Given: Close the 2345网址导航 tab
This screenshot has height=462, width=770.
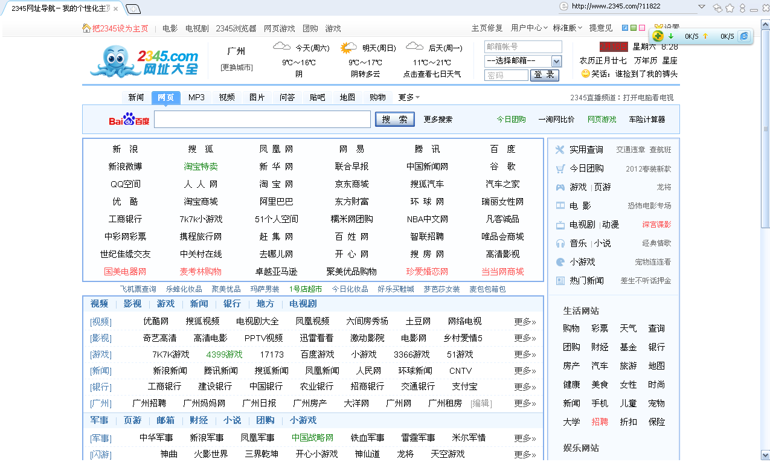Looking at the screenshot, I should pyautogui.click(x=115, y=8).
